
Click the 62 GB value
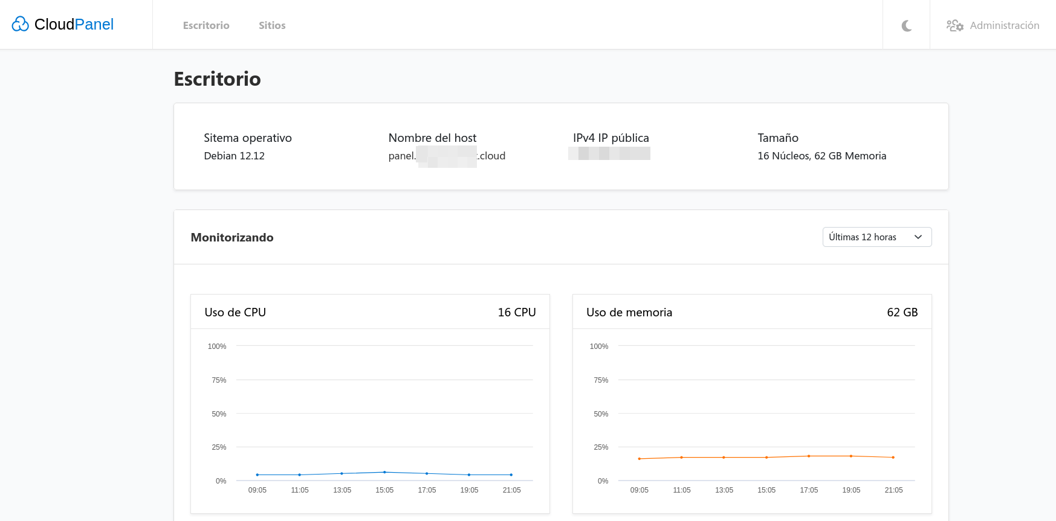point(902,313)
